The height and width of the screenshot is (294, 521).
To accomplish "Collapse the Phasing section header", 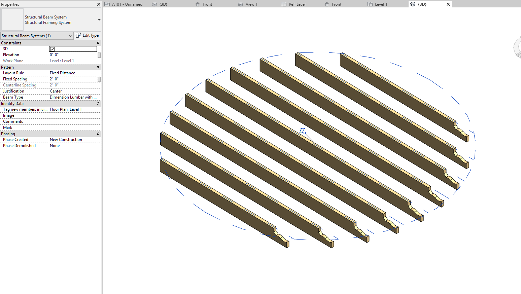I will pos(98,134).
